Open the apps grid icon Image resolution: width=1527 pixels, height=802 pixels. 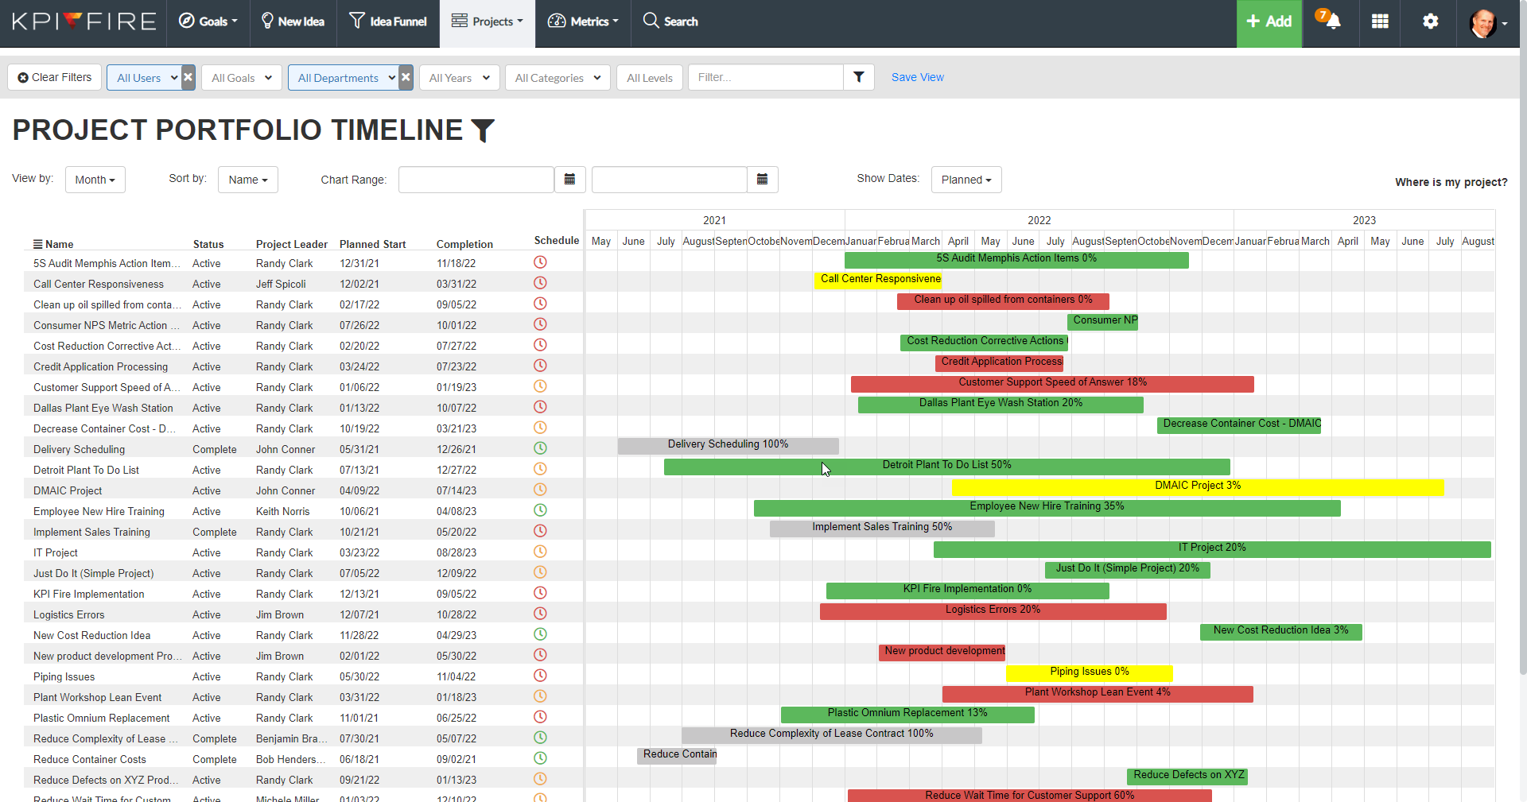[1380, 21]
